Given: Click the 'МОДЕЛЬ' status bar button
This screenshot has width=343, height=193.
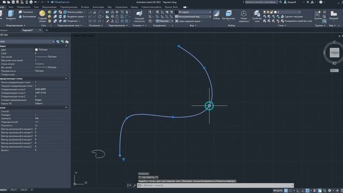Looking at the screenshot, I should [x=278, y=191].
